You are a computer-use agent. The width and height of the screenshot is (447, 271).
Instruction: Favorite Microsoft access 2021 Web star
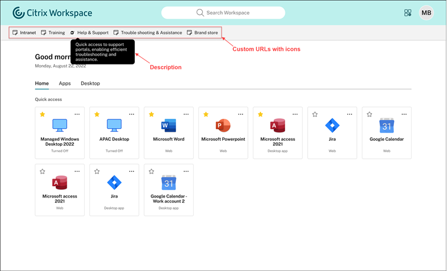(x=42, y=172)
